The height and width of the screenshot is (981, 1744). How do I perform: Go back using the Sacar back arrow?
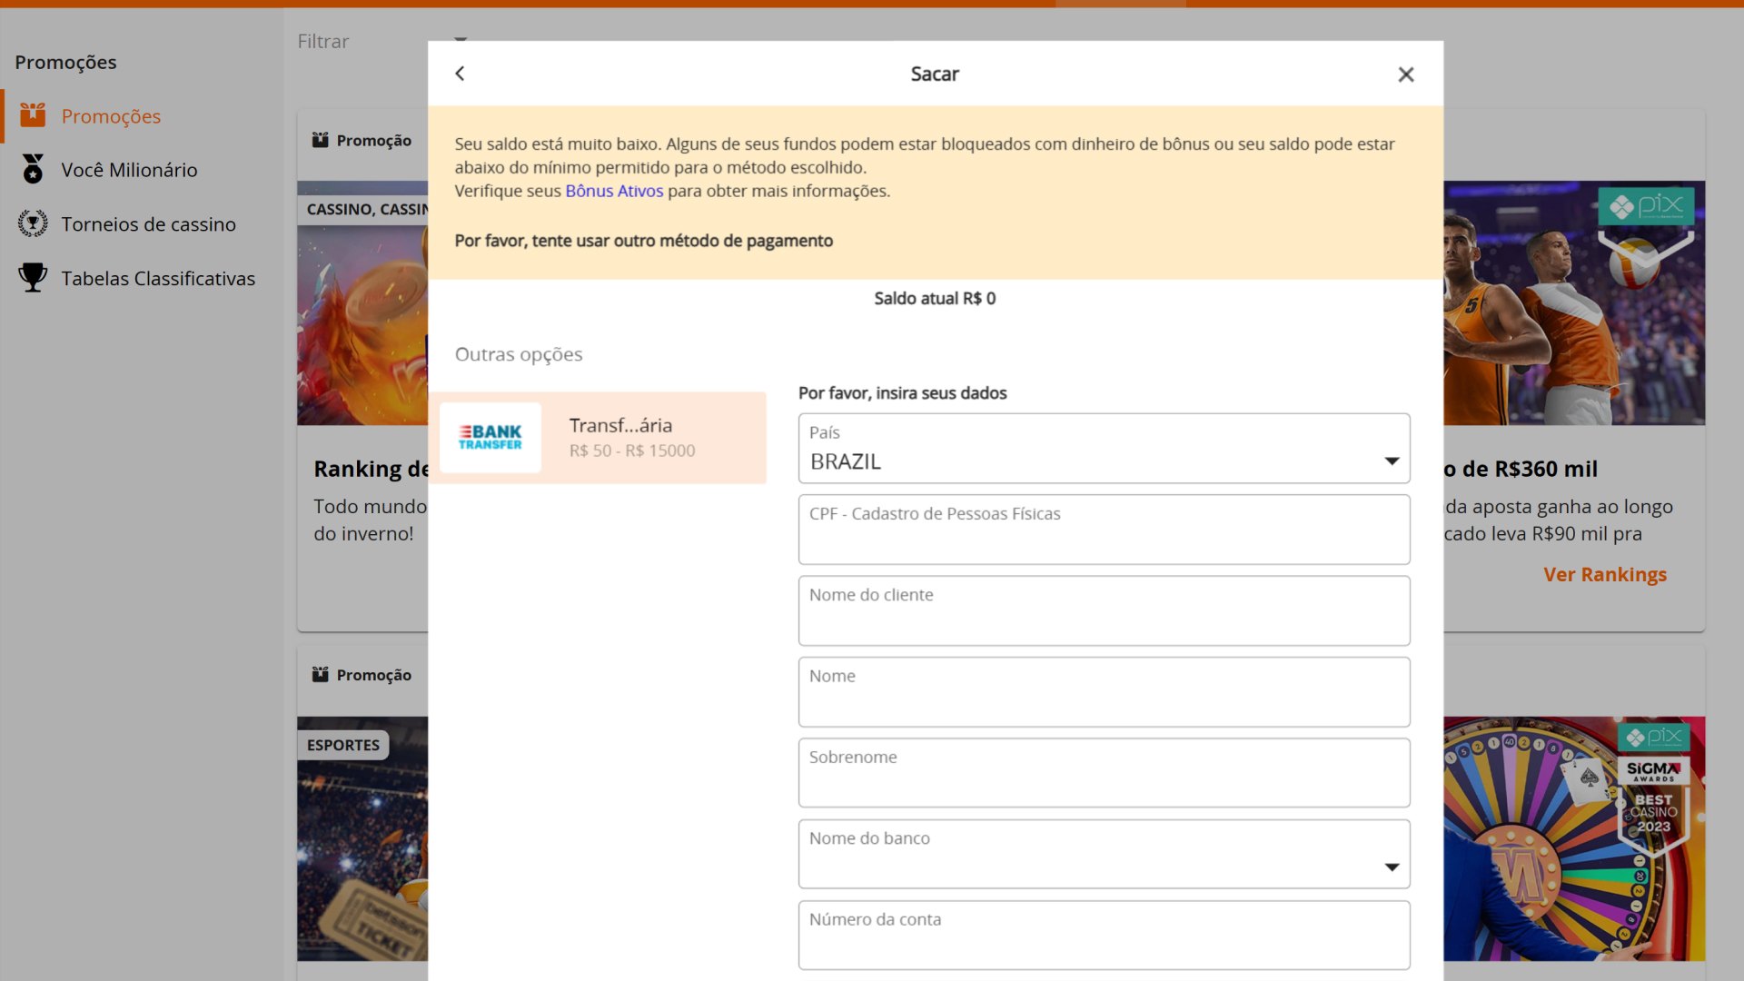pyautogui.click(x=460, y=74)
